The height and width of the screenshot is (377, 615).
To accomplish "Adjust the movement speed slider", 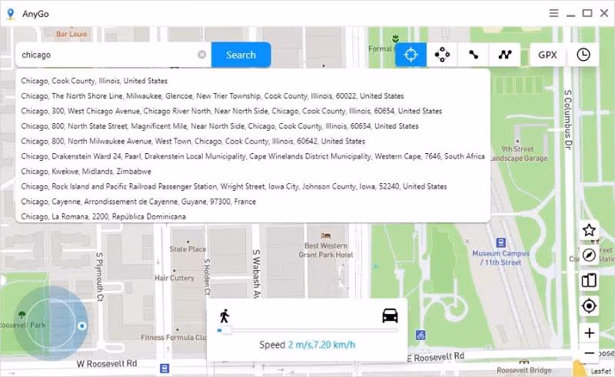I will click(x=225, y=330).
